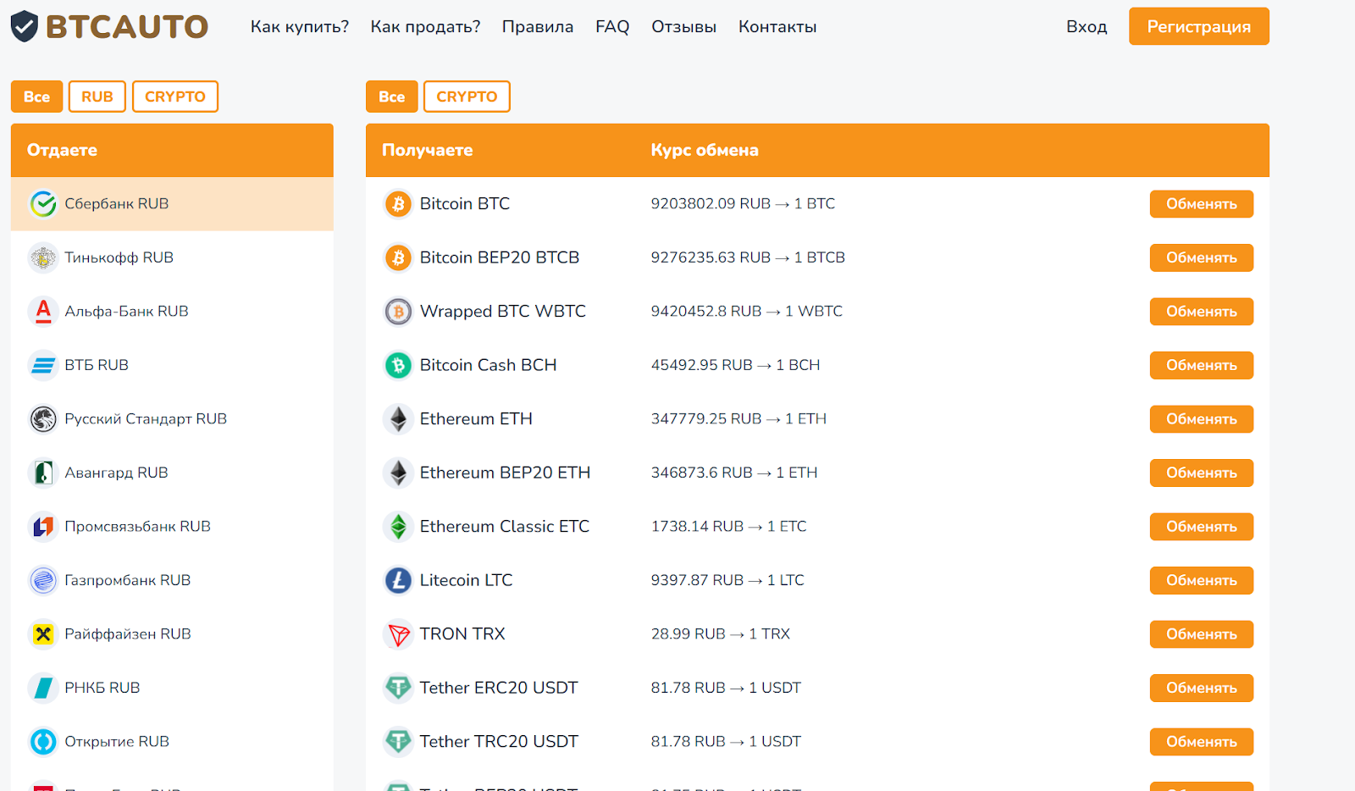This screenshot has height=791, width=1355.
Task: Click the VTB blue stripes icon
Action: [x=43, y=365]
